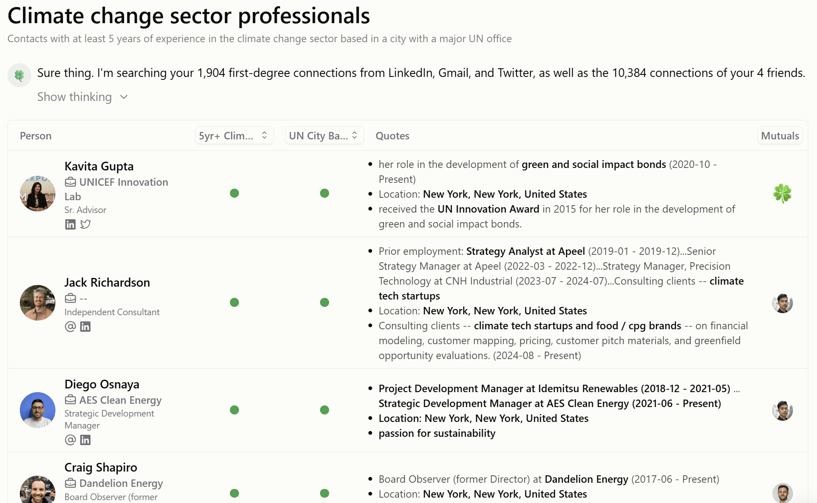Click mutual friend avatar in Jack Richardson row
Viewport: 817px width, 503px height.
pyautogui.click(x=782, y=303)
